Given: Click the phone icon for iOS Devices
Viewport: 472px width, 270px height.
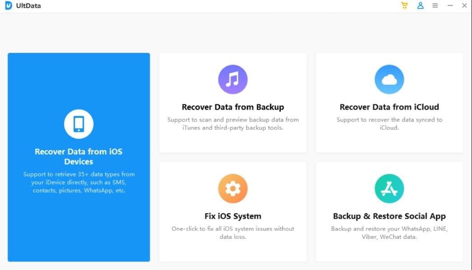Looking at the screenshot, I should 79,124.
